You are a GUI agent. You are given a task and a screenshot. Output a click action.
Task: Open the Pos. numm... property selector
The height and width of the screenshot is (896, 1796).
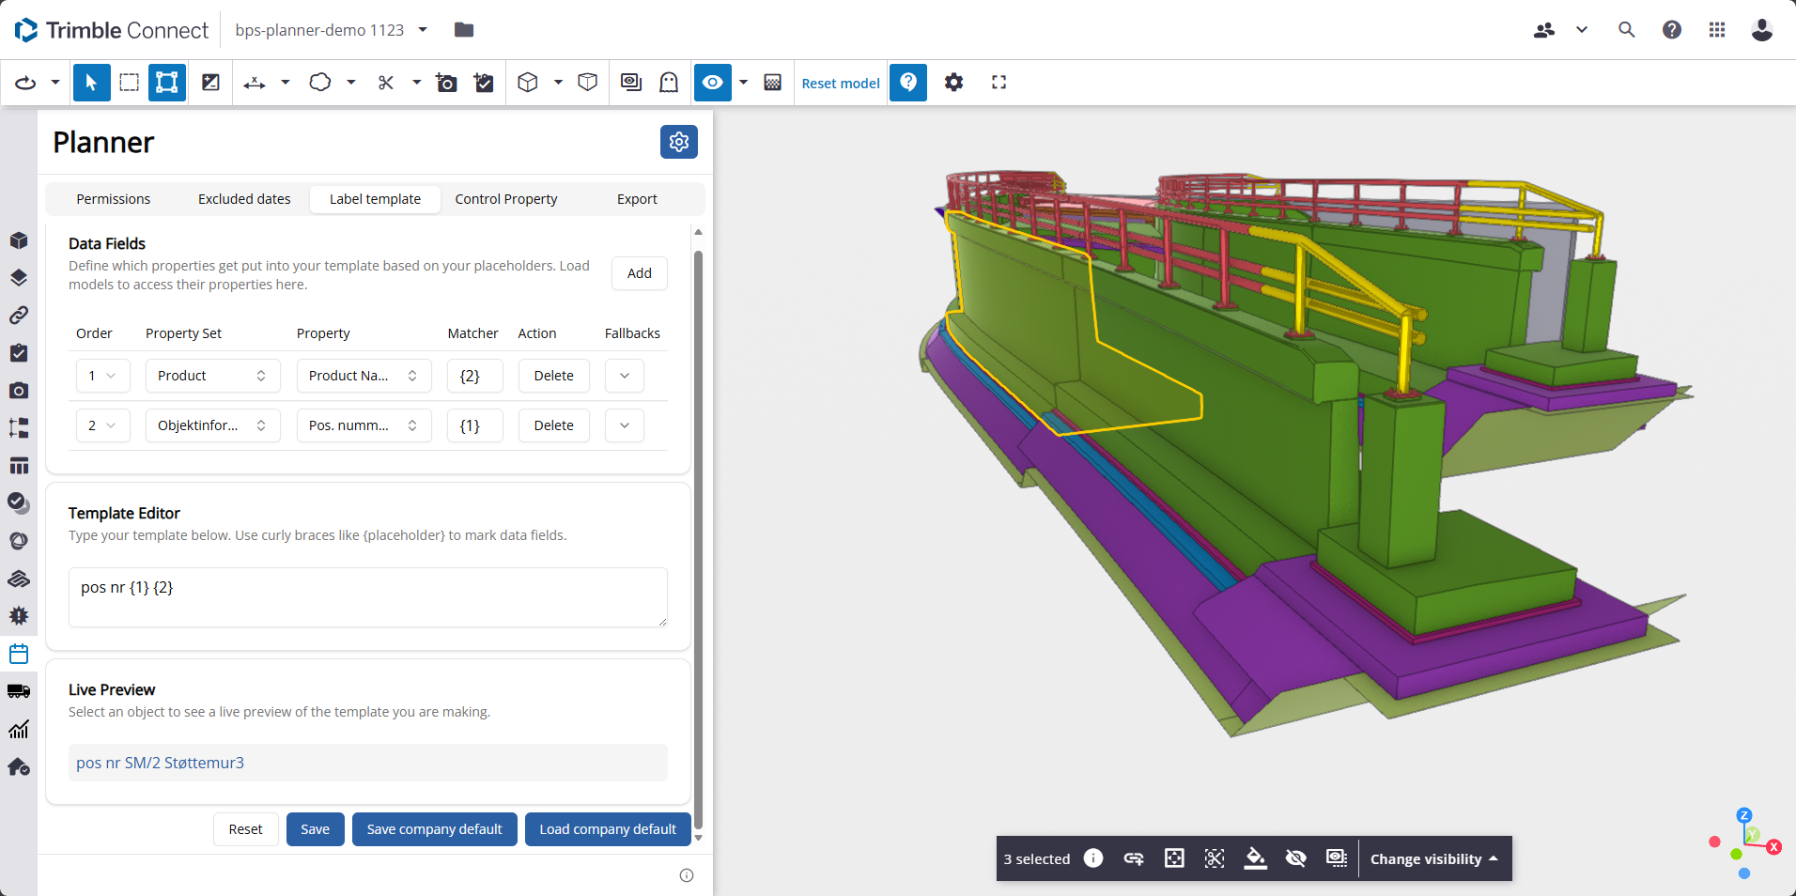tap(364, 425)
